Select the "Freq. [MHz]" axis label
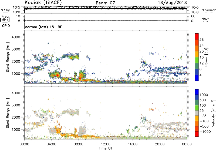216x150 pixels. pyautogui.click(x=5, y=18)
